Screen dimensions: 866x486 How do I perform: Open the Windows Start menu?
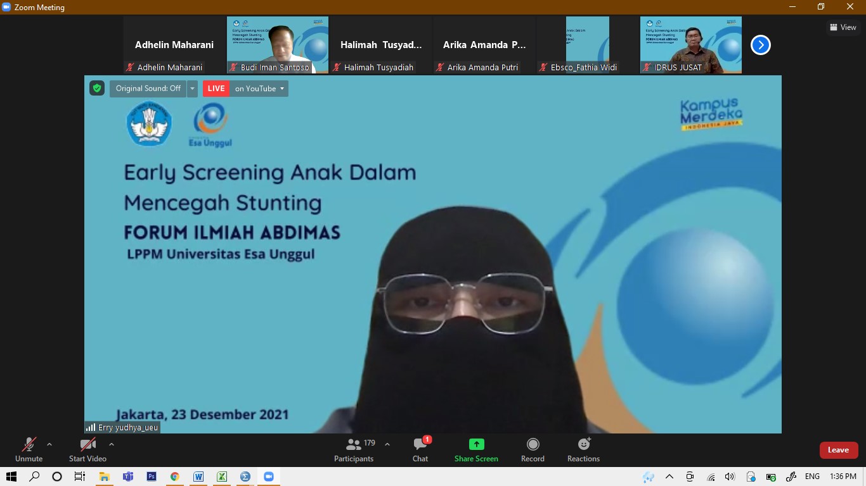(11, 477)
